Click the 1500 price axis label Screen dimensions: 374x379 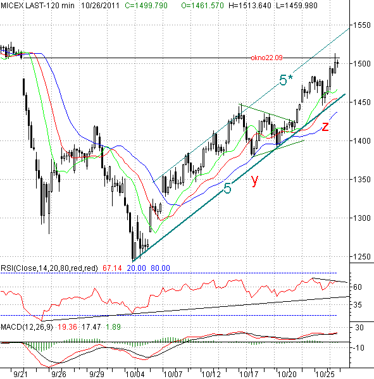click(362, 63)
